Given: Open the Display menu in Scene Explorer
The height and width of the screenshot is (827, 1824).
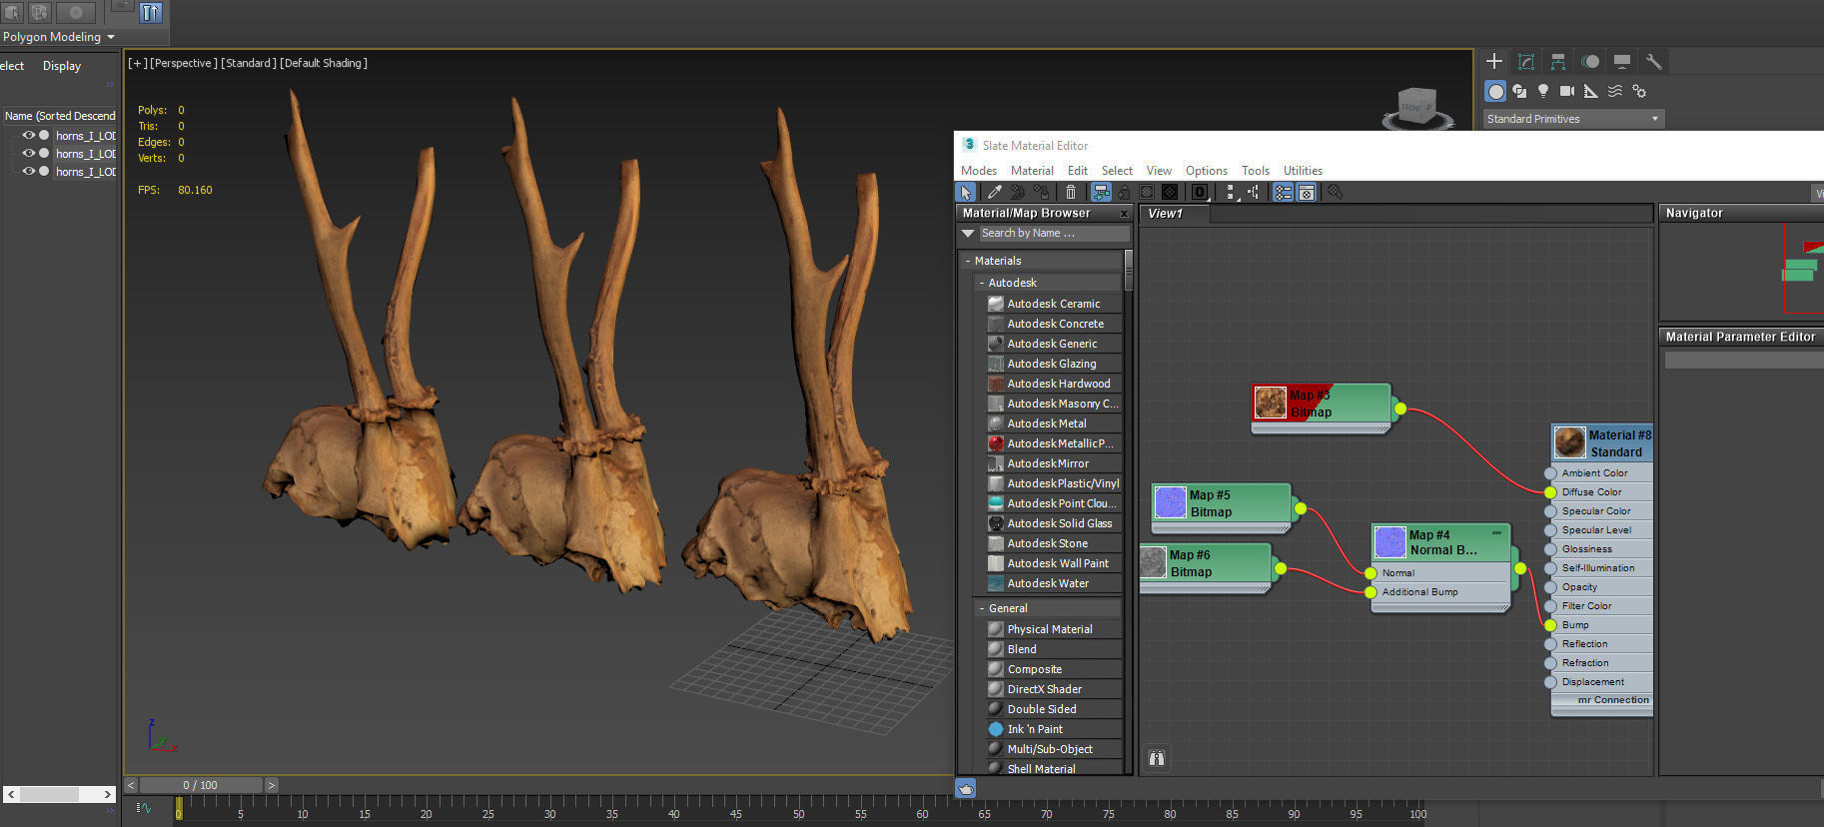Looking at the screenshot, I should coord(62,66).
